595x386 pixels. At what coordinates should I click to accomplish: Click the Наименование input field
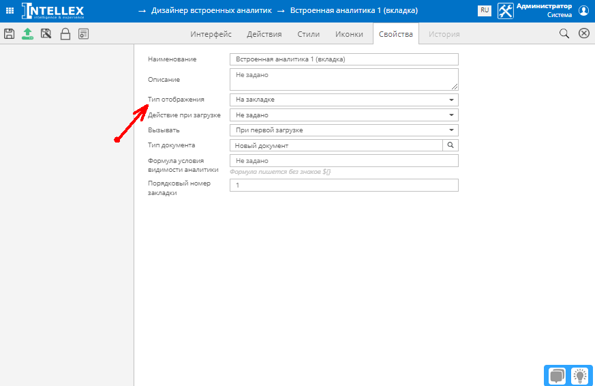pyautogui.click(x=344, y=59)
